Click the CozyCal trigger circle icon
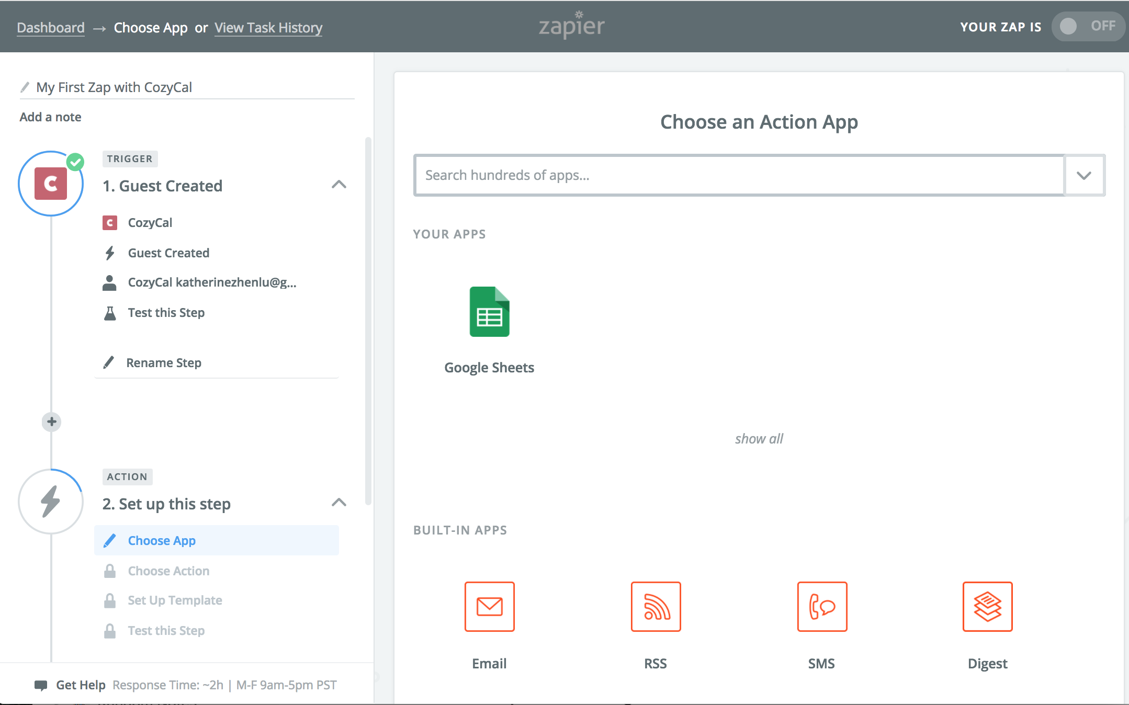Image resolution: width=1129 pixels, height=705 pixels. 51,184
